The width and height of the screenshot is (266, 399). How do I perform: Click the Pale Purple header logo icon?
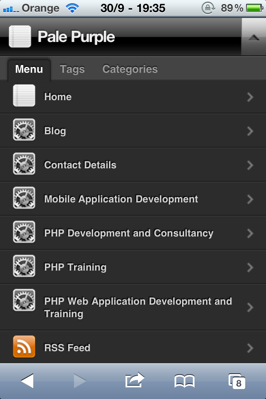coord(20,37)
